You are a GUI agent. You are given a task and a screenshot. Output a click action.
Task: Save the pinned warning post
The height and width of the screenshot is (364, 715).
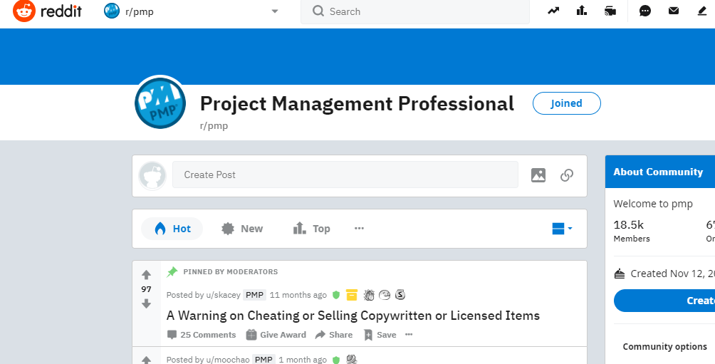pyautogui.click(x=380, y=335)
